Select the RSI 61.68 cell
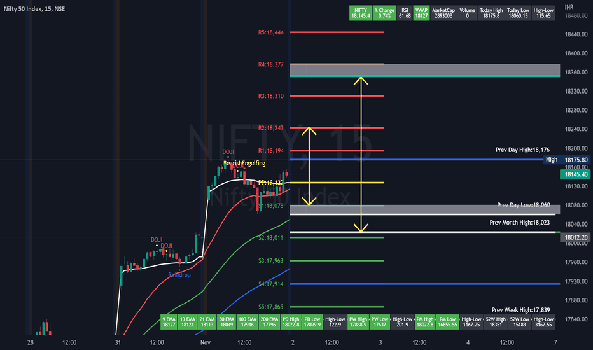The image size is (593, 350). pyautogui.click(x=405, y=13)
